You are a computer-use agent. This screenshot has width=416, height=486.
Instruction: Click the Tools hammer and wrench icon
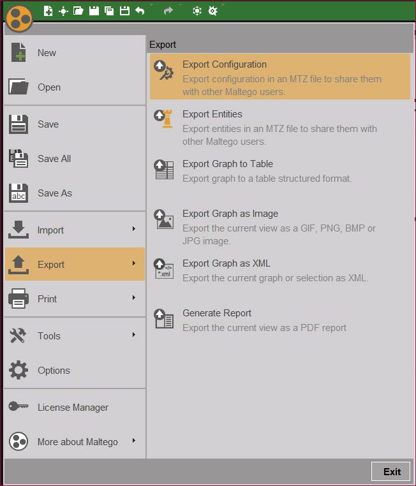pyautogui.click(x=18, y=335)
